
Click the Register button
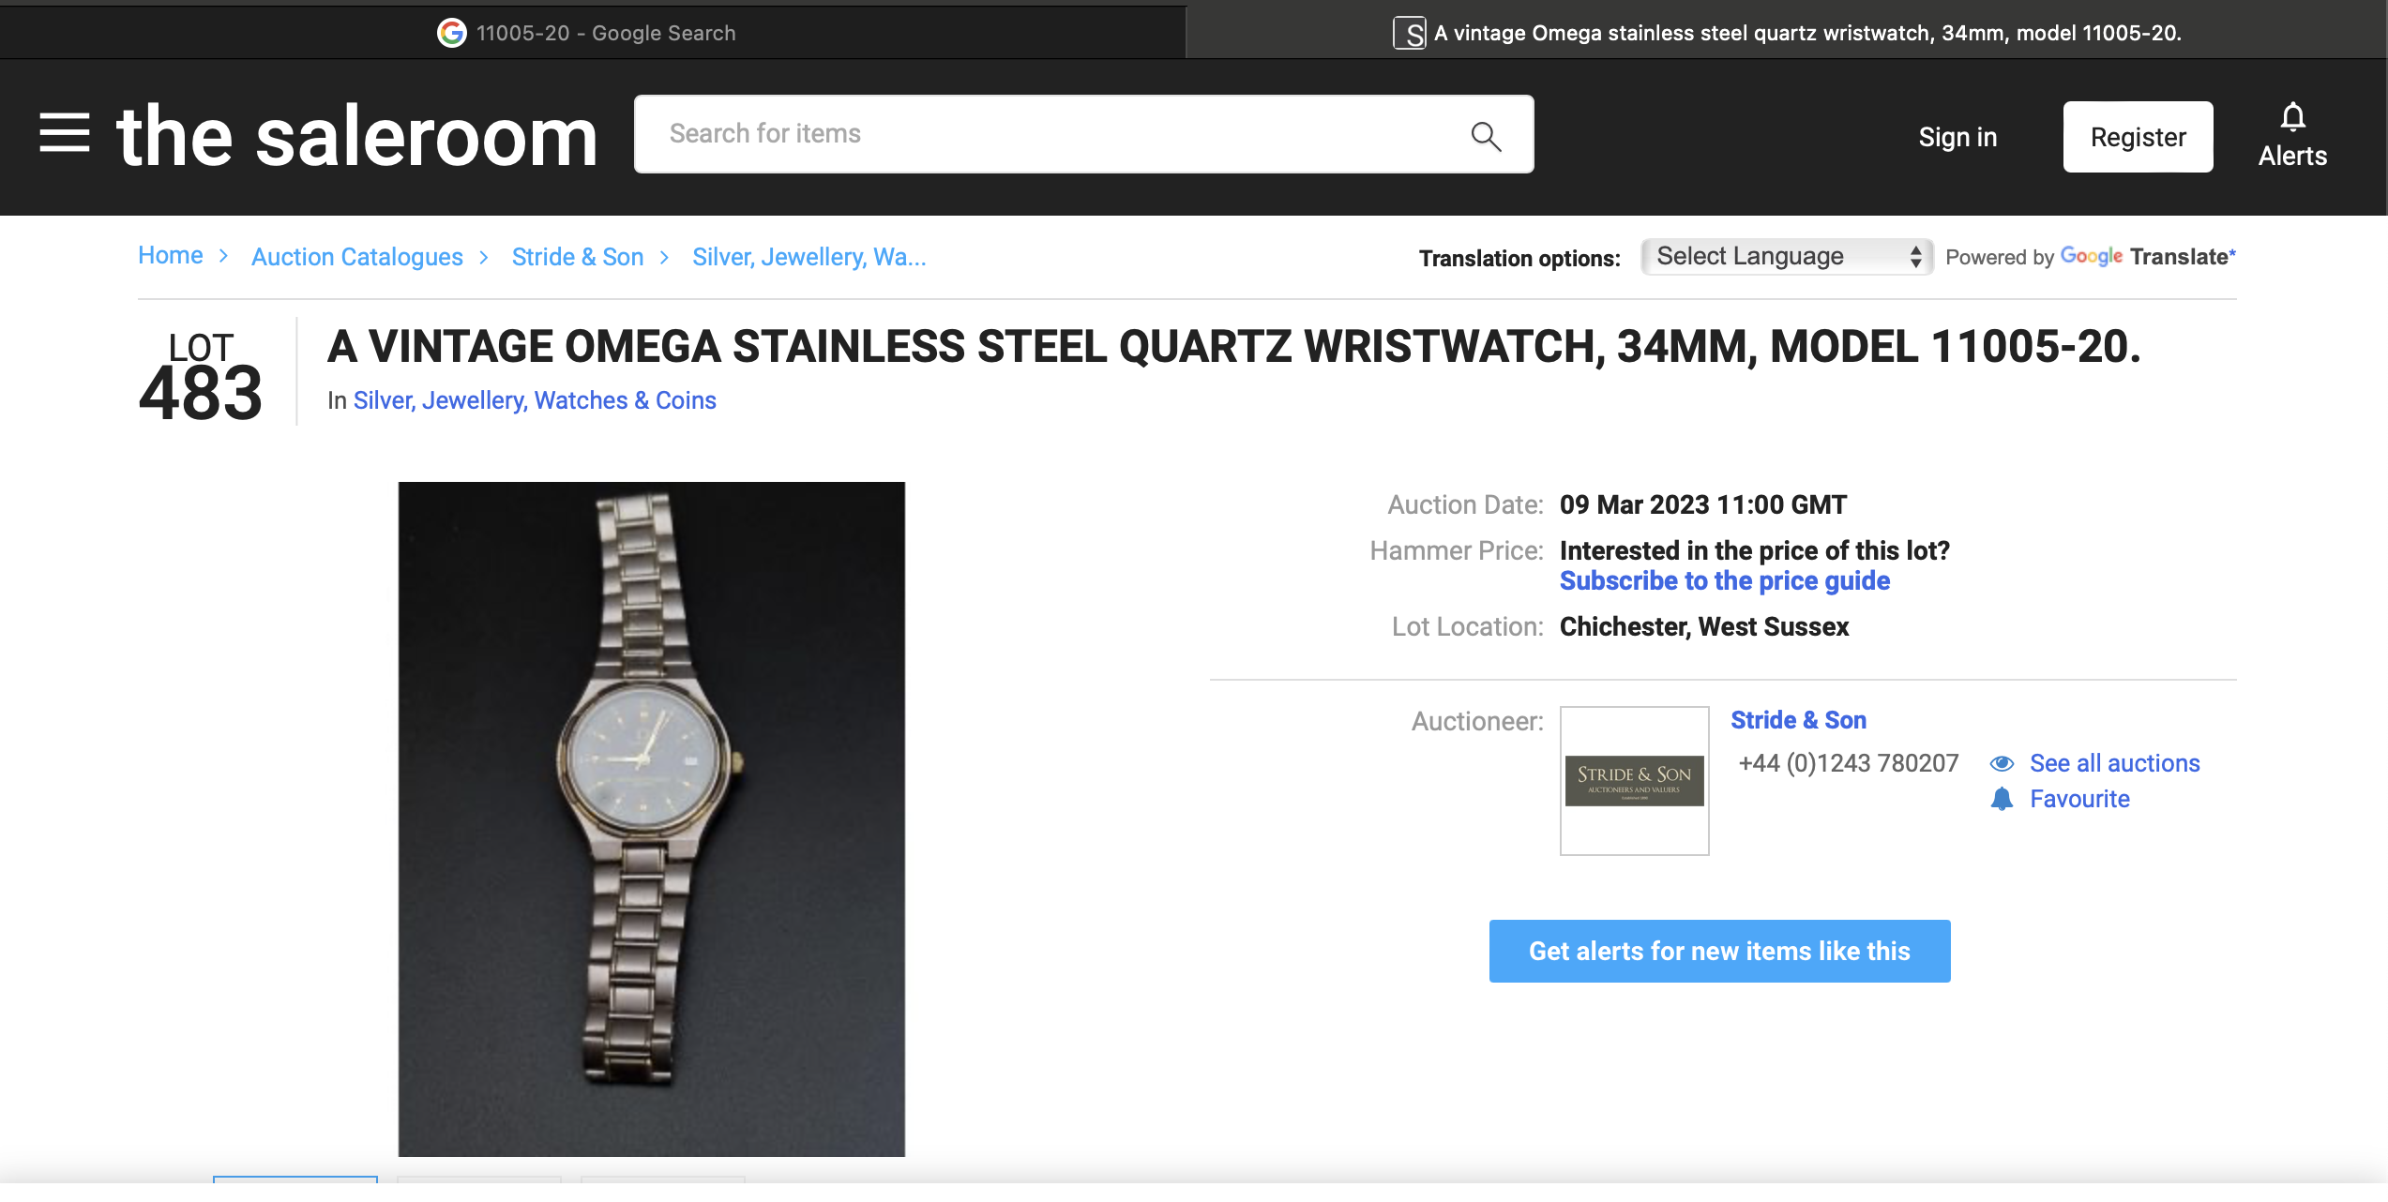[x=2138, y=137]
